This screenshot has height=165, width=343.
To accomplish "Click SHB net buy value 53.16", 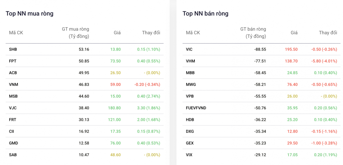I will click(x=84, y=49).
